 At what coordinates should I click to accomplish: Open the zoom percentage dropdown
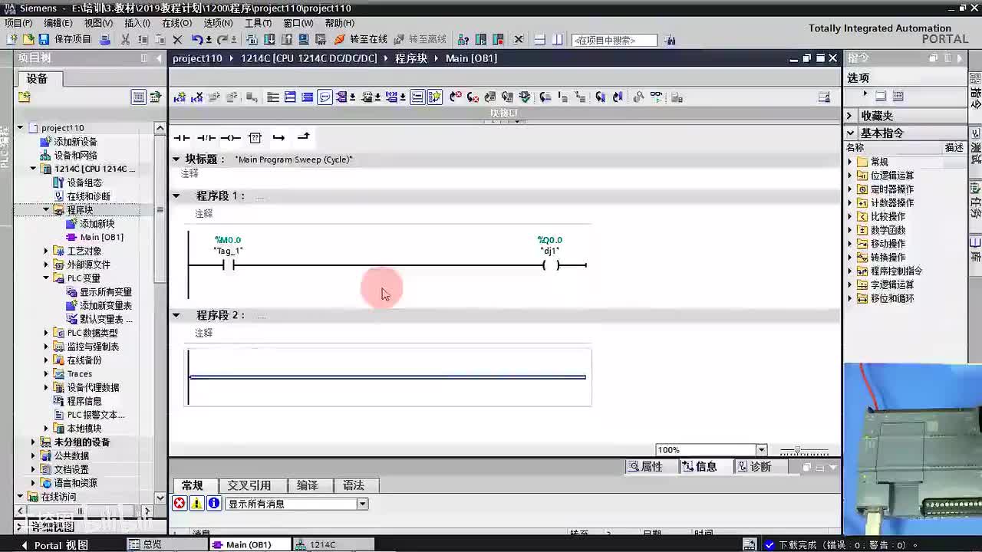762,450
